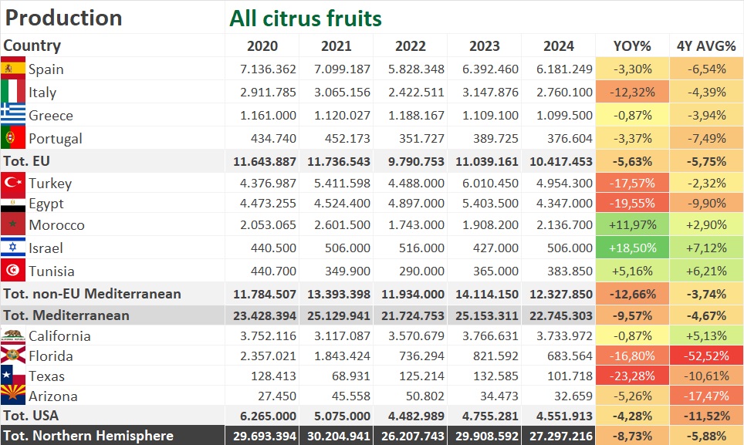744x445 pixels.
Task: Click the Texas state flag icon
Action: [13, 376]
